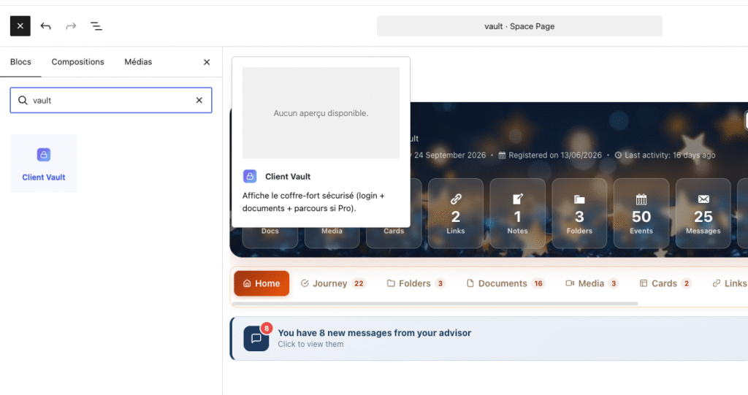Click the checkmark circle icon beside Journey
The height and width of the screenshot is (395, 748).
[x=305, y=283]
